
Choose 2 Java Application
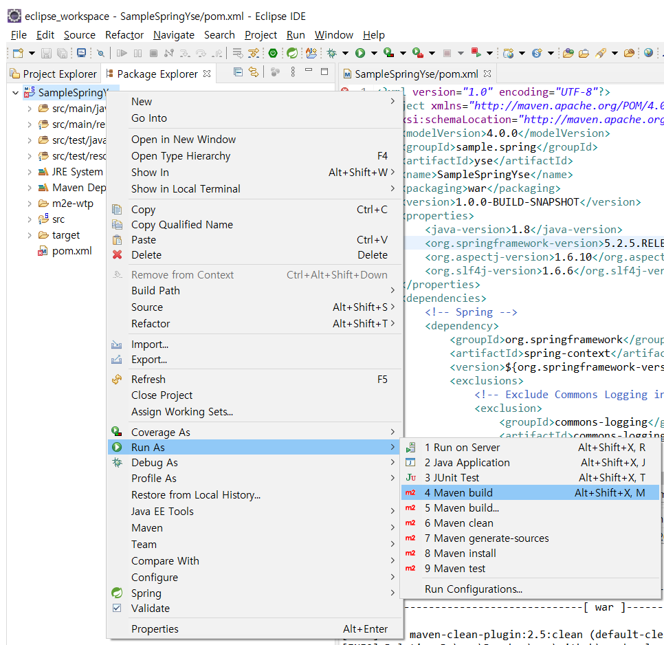(x=530, y=463)
